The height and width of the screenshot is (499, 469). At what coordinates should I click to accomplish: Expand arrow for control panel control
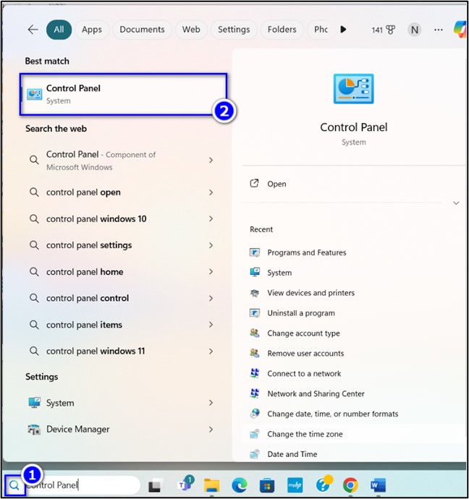click(211, 298)
